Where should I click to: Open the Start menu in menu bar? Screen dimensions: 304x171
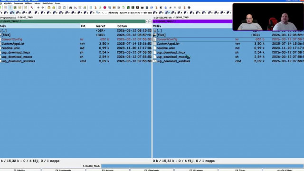tap(57, 3)
